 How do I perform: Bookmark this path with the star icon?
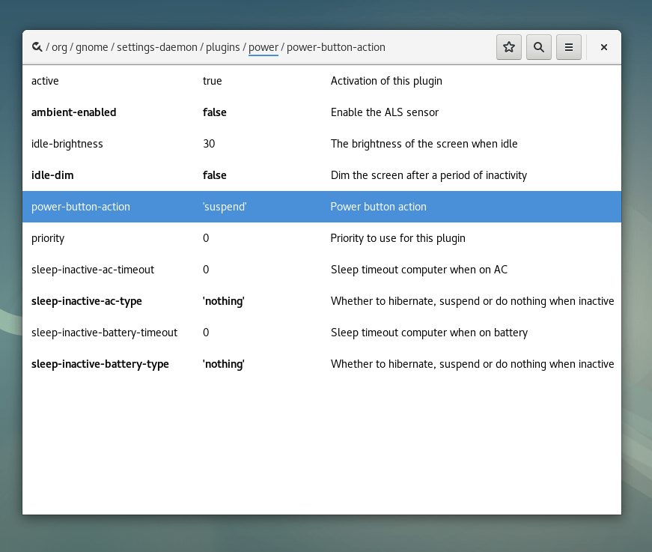(509, 46)
